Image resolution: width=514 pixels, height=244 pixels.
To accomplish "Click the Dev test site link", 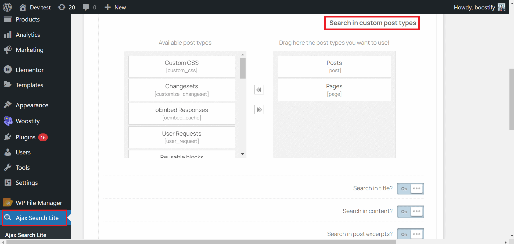I will [40, 8].
